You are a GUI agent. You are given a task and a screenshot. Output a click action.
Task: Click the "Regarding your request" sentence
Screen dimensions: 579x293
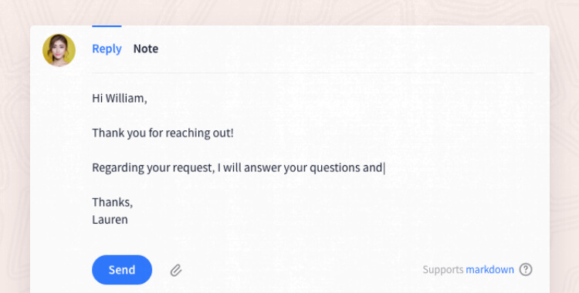click(239, 167)
